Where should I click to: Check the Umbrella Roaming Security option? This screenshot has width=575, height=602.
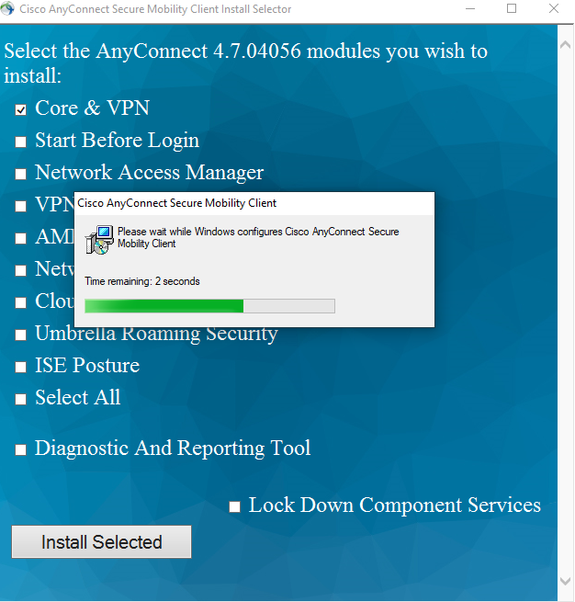coord(20,335)
